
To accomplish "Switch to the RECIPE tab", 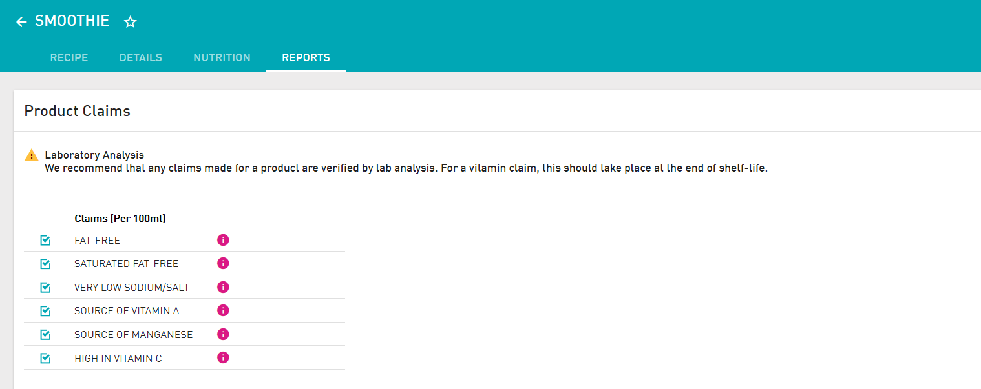I will point(69,57).
